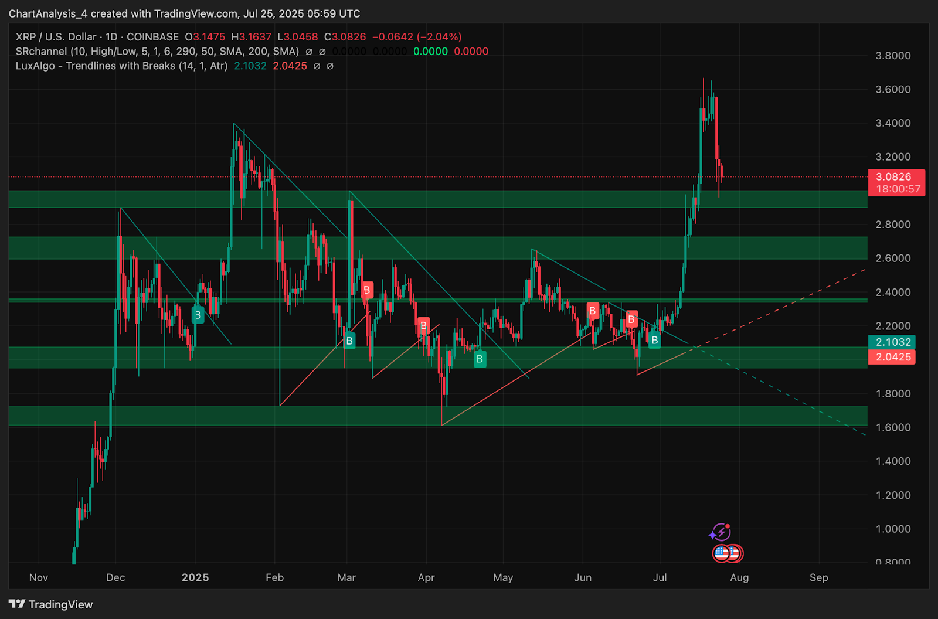Click the red 2.0425 price label

tap(892, 357)
